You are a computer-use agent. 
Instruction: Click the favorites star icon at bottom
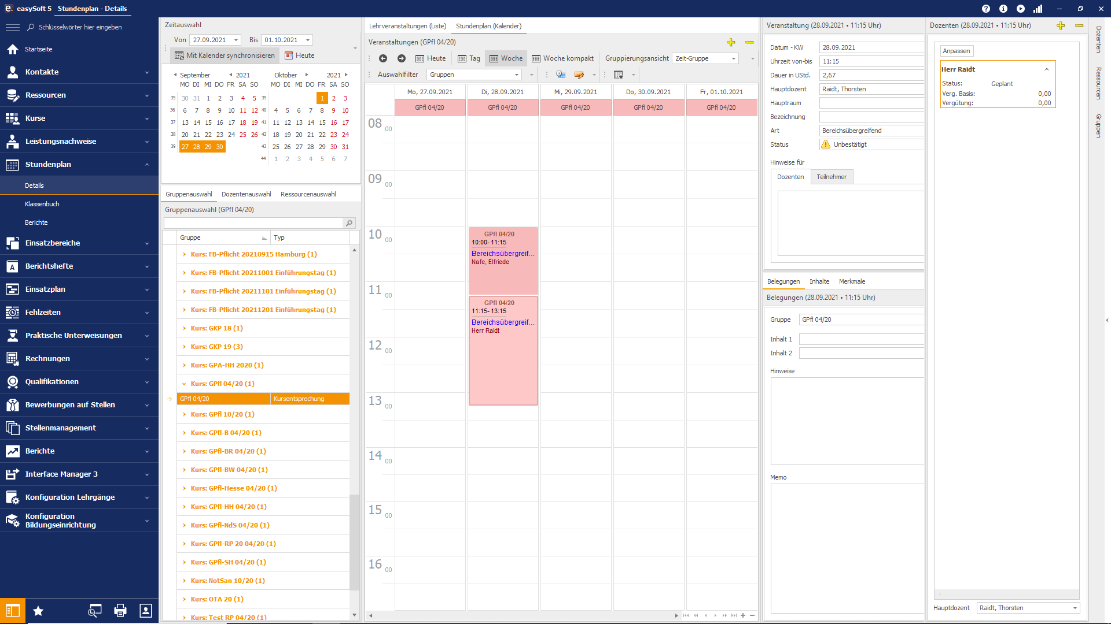pos(38,611)
